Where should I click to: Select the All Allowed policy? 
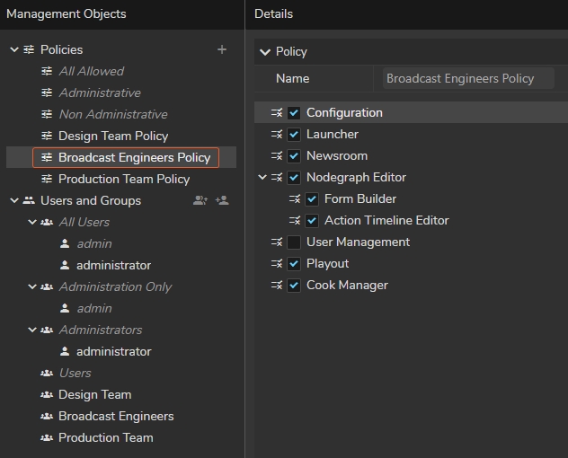pos(91,71)
